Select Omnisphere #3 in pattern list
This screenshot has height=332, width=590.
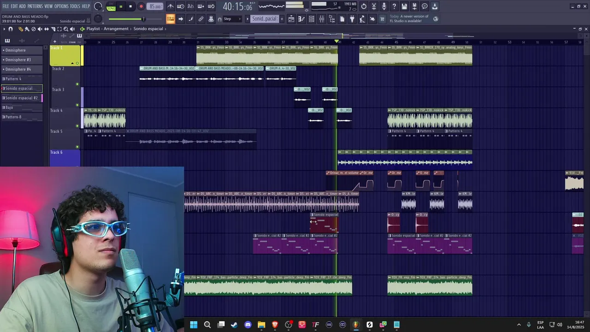click(22, 59)
